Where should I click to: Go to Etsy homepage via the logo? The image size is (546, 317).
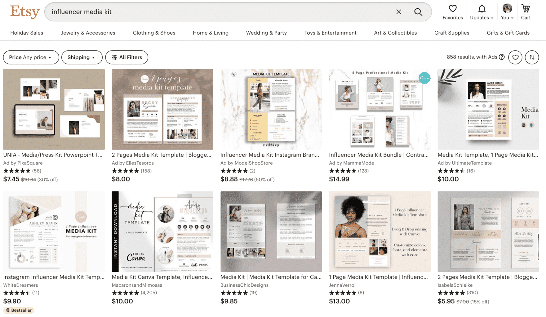point(24,12)
